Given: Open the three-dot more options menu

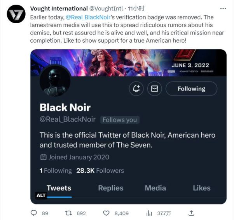Looking at the screenshot, I should [223, 9].
